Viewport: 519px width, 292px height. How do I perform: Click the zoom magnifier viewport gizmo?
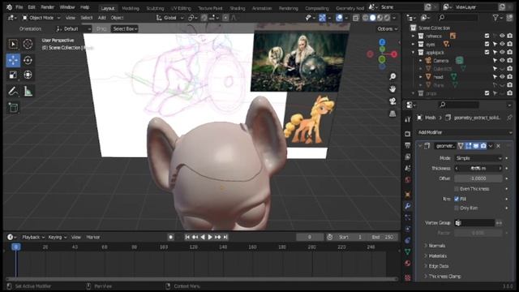pos(392,77)
